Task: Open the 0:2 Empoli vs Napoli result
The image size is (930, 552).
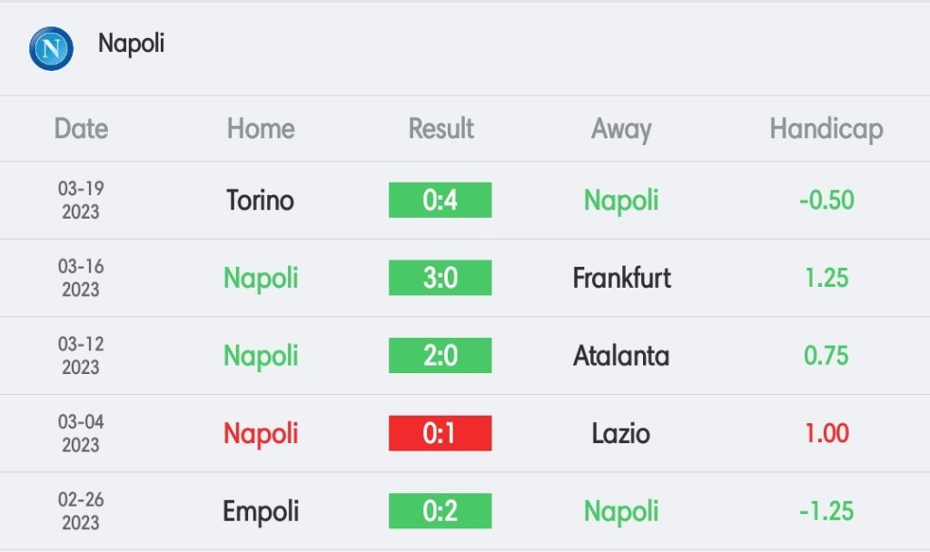Action: [x=440, y=510]
